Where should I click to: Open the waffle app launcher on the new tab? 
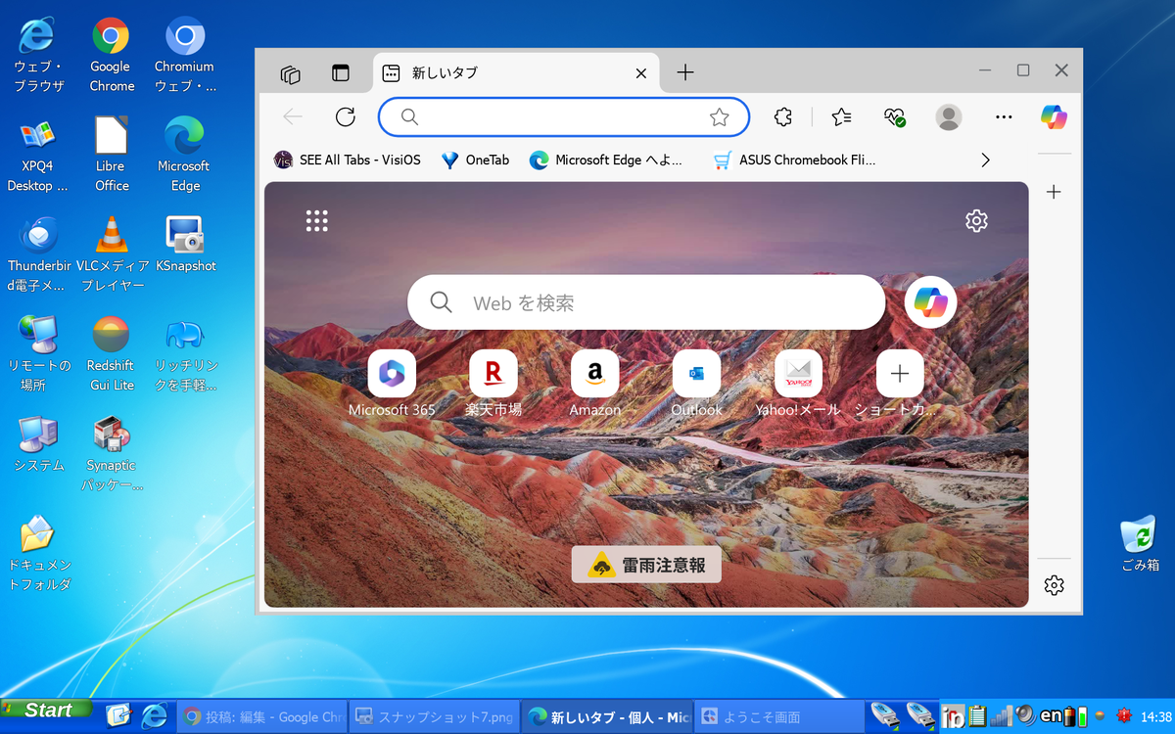tap(316, 220)
